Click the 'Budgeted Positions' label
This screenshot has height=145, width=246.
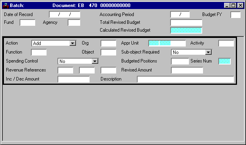coord(139,61)
